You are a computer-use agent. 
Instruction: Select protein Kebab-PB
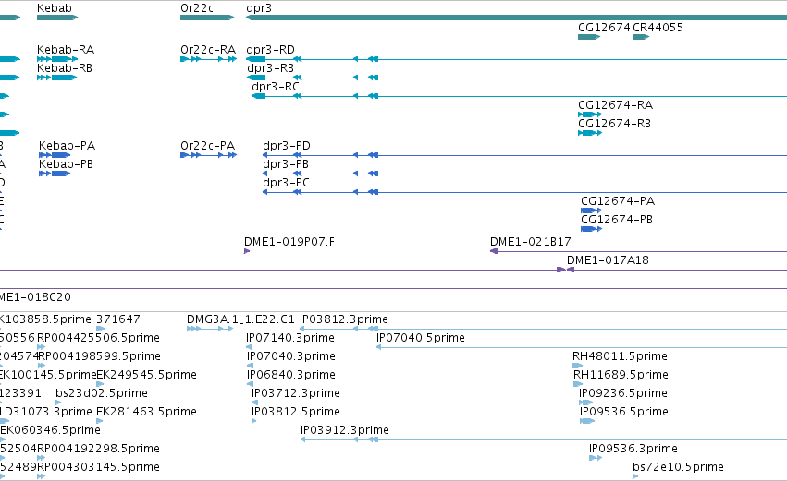point(55,174)
